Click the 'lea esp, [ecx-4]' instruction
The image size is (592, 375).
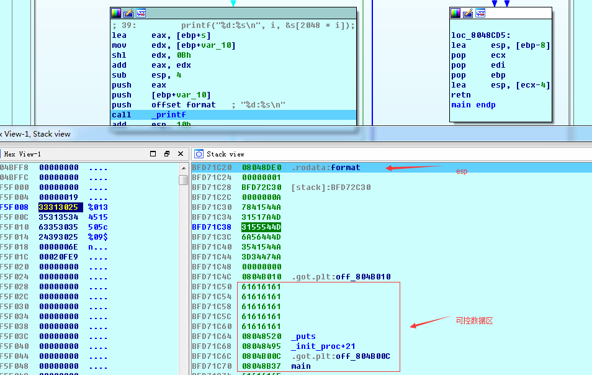point(501,85)
